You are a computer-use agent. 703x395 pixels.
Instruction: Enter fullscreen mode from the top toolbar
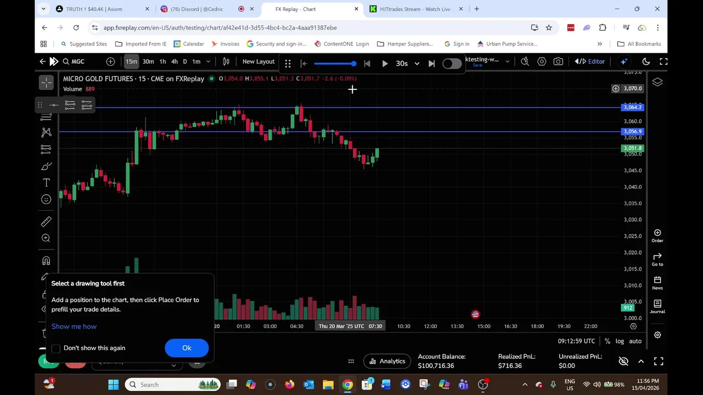[663, 61]
